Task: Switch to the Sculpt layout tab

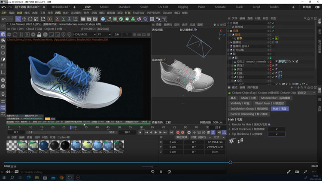Action: (x=144, y=7)
